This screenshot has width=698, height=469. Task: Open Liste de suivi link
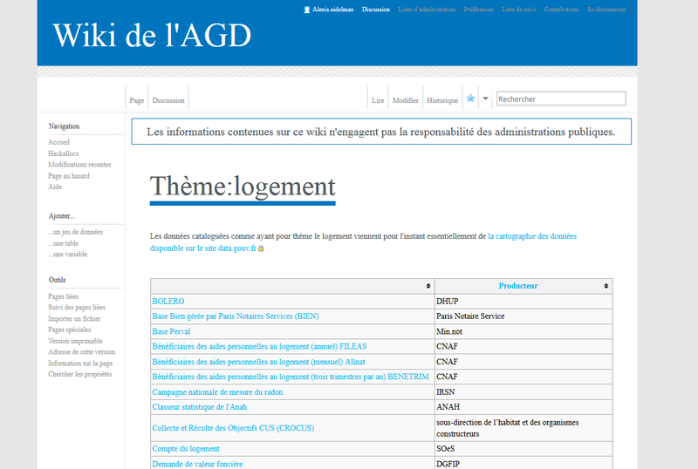(518, 10)
